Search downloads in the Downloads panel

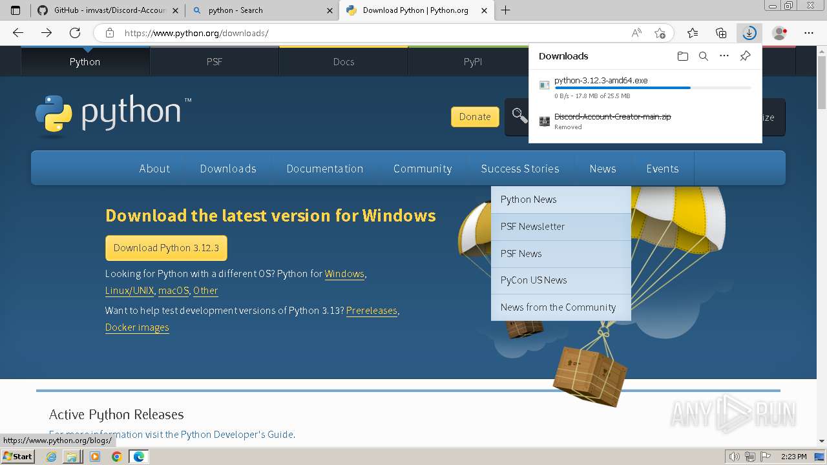(x=704, y=56)
